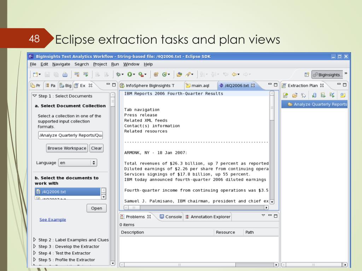This screenshot has width=362, height=271.
Task: Click the See Example link
Action: point(53,219)
